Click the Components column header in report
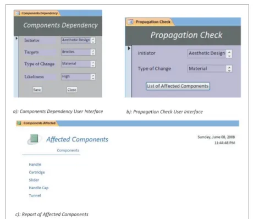253x219 pixels. point(68,150)
